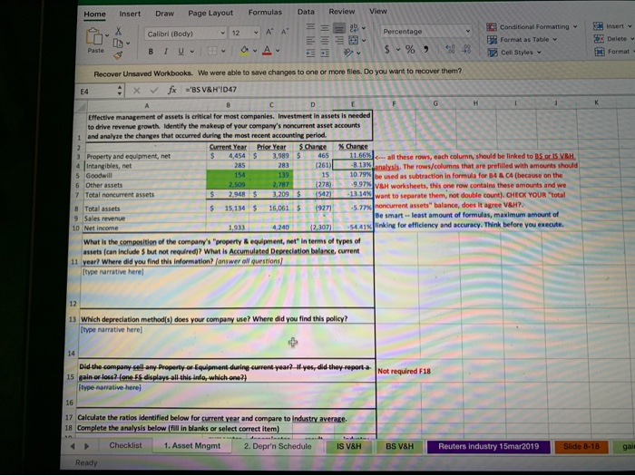The image size is (635, 476).
Task: Open the Reuters industry 15mar2019 sheet
Action: (488, 446)
